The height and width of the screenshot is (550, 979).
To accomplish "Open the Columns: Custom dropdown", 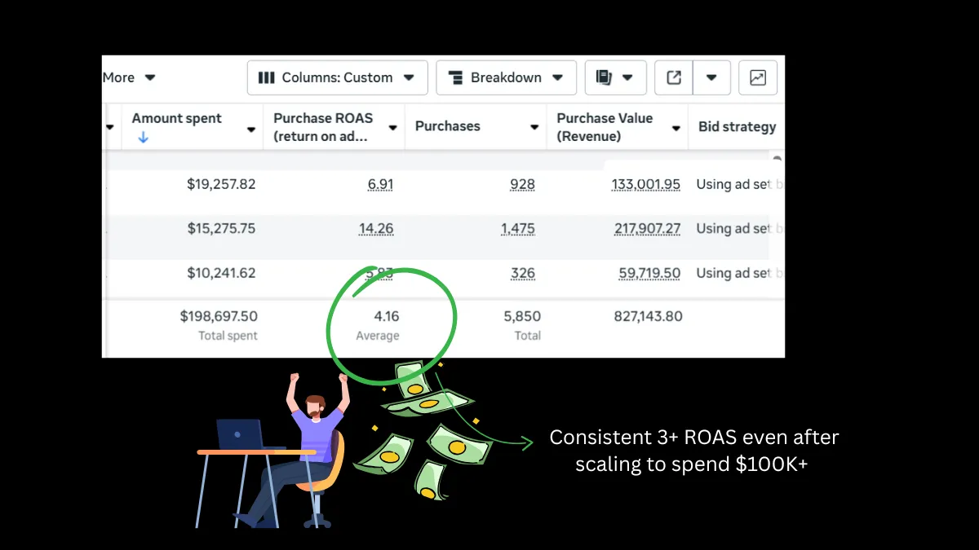I will click(337, 77).
